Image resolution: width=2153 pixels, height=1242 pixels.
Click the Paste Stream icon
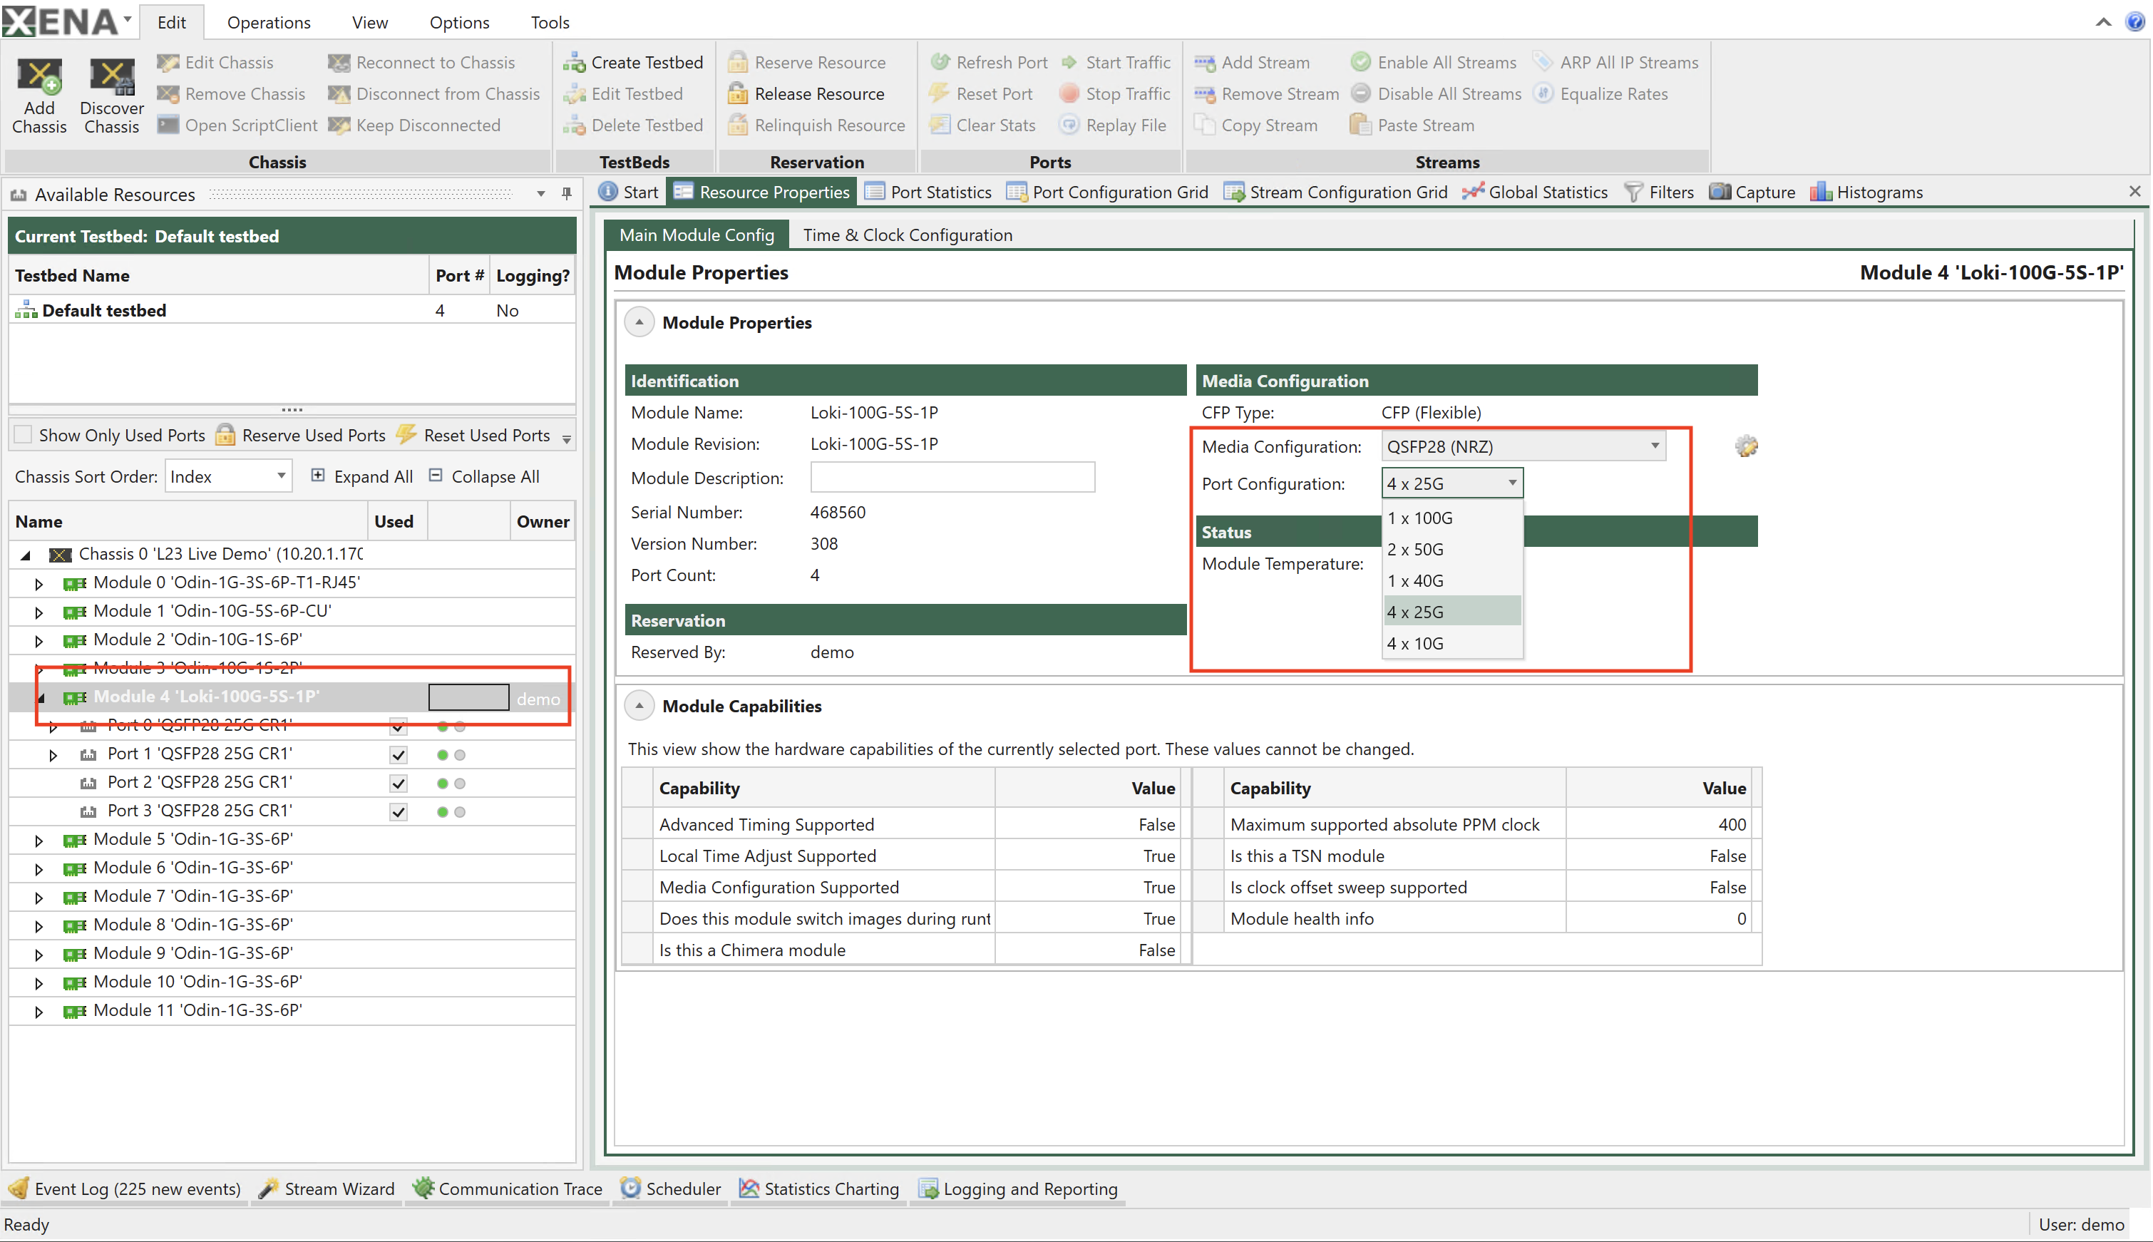pos(1360,125)
